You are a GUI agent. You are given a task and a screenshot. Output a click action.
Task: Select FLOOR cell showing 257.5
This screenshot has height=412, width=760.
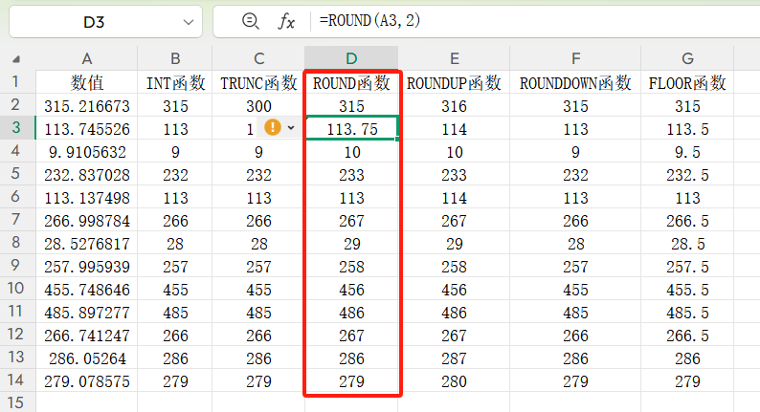pos(687,267)
